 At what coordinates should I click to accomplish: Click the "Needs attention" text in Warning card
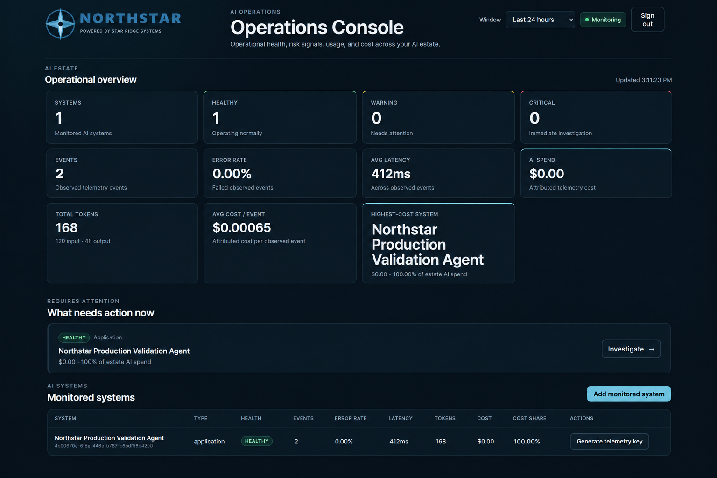tap(392, 134)
